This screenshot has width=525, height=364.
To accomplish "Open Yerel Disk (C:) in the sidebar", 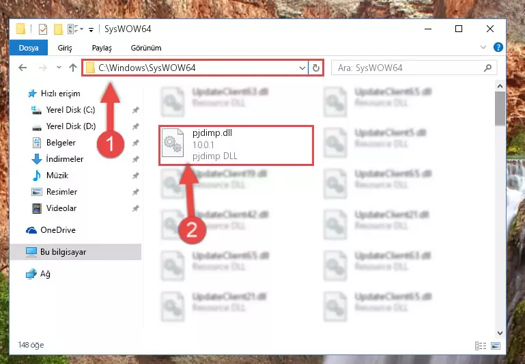I will tap(70, 110).
